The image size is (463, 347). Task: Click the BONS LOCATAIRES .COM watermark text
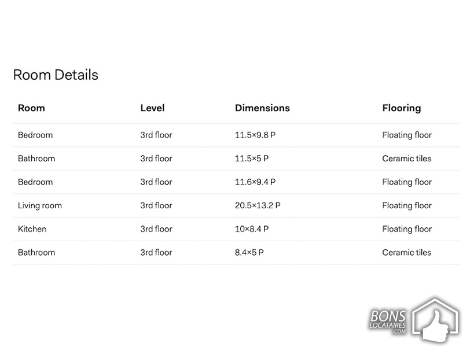click(388, 322)
